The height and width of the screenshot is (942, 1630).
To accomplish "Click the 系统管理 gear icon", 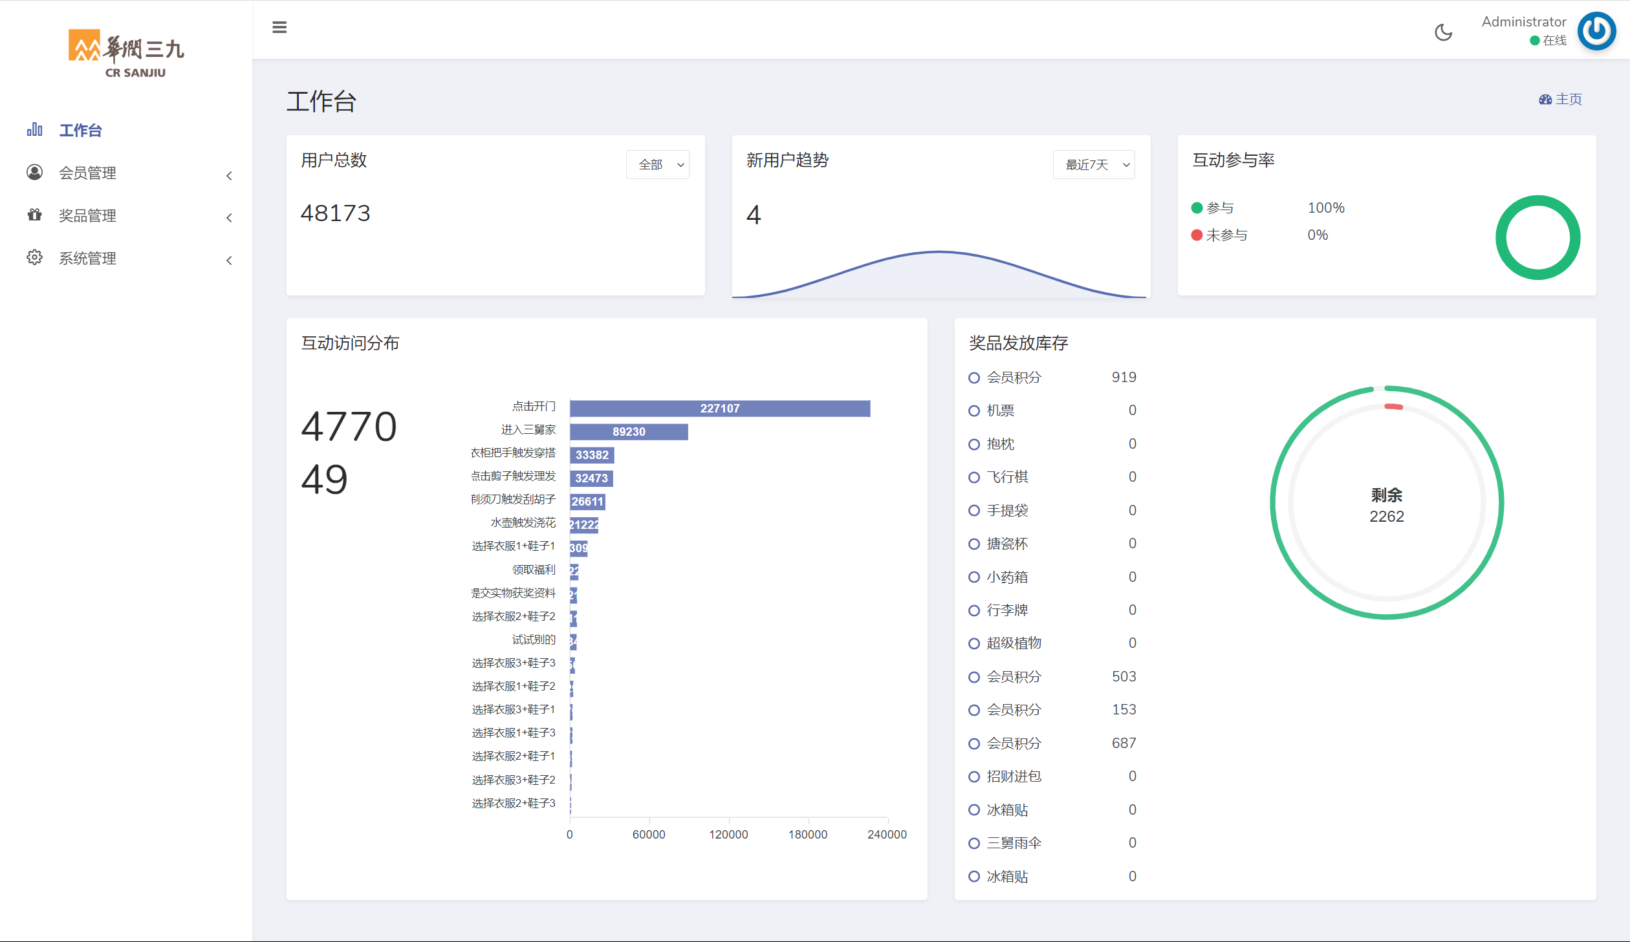I will click(35, 257).
